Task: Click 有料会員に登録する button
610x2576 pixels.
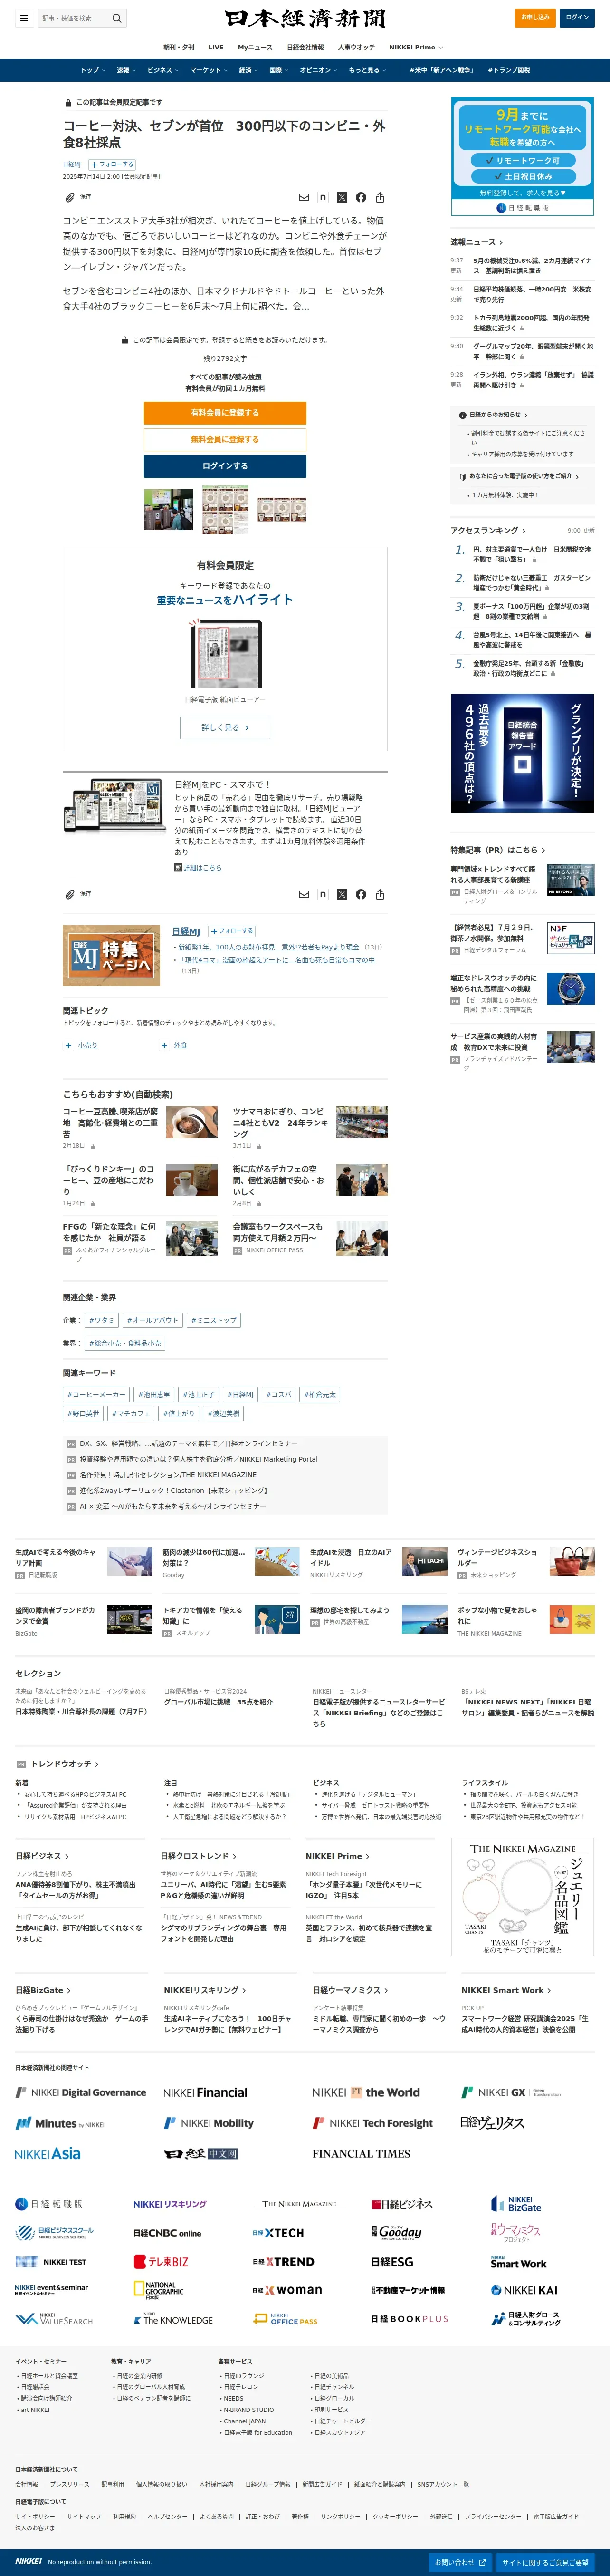Action: [x=225, y=412]
